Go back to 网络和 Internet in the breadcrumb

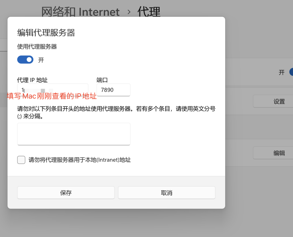[x=80, y=12]
